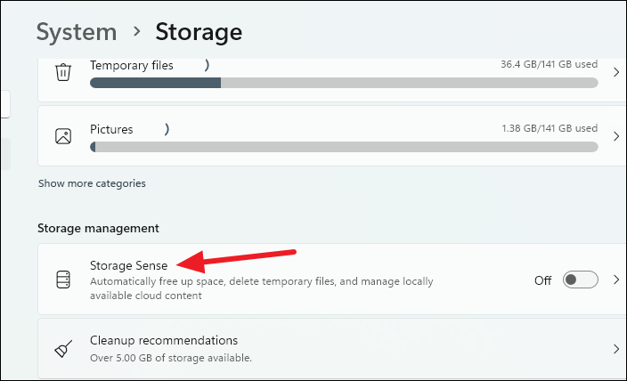Select the Storage breadcrumb title

tap(199, 32)
